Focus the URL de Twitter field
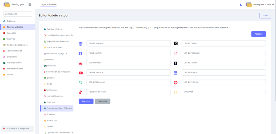Screen dimensions: 276x134 (x=223, y=43)
